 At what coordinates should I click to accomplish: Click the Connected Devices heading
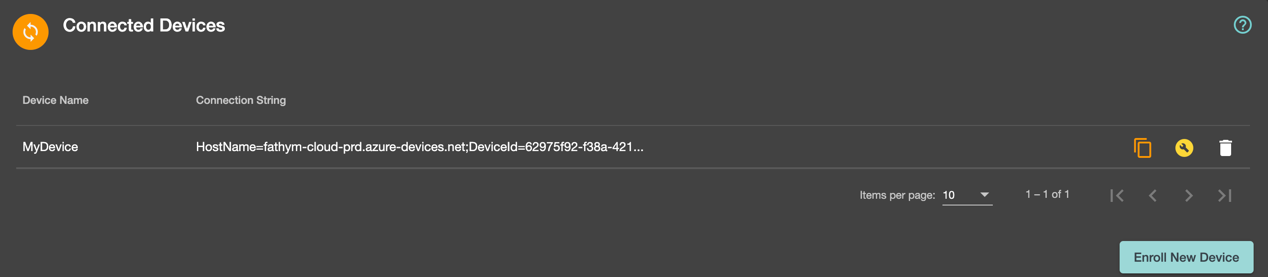144,26
